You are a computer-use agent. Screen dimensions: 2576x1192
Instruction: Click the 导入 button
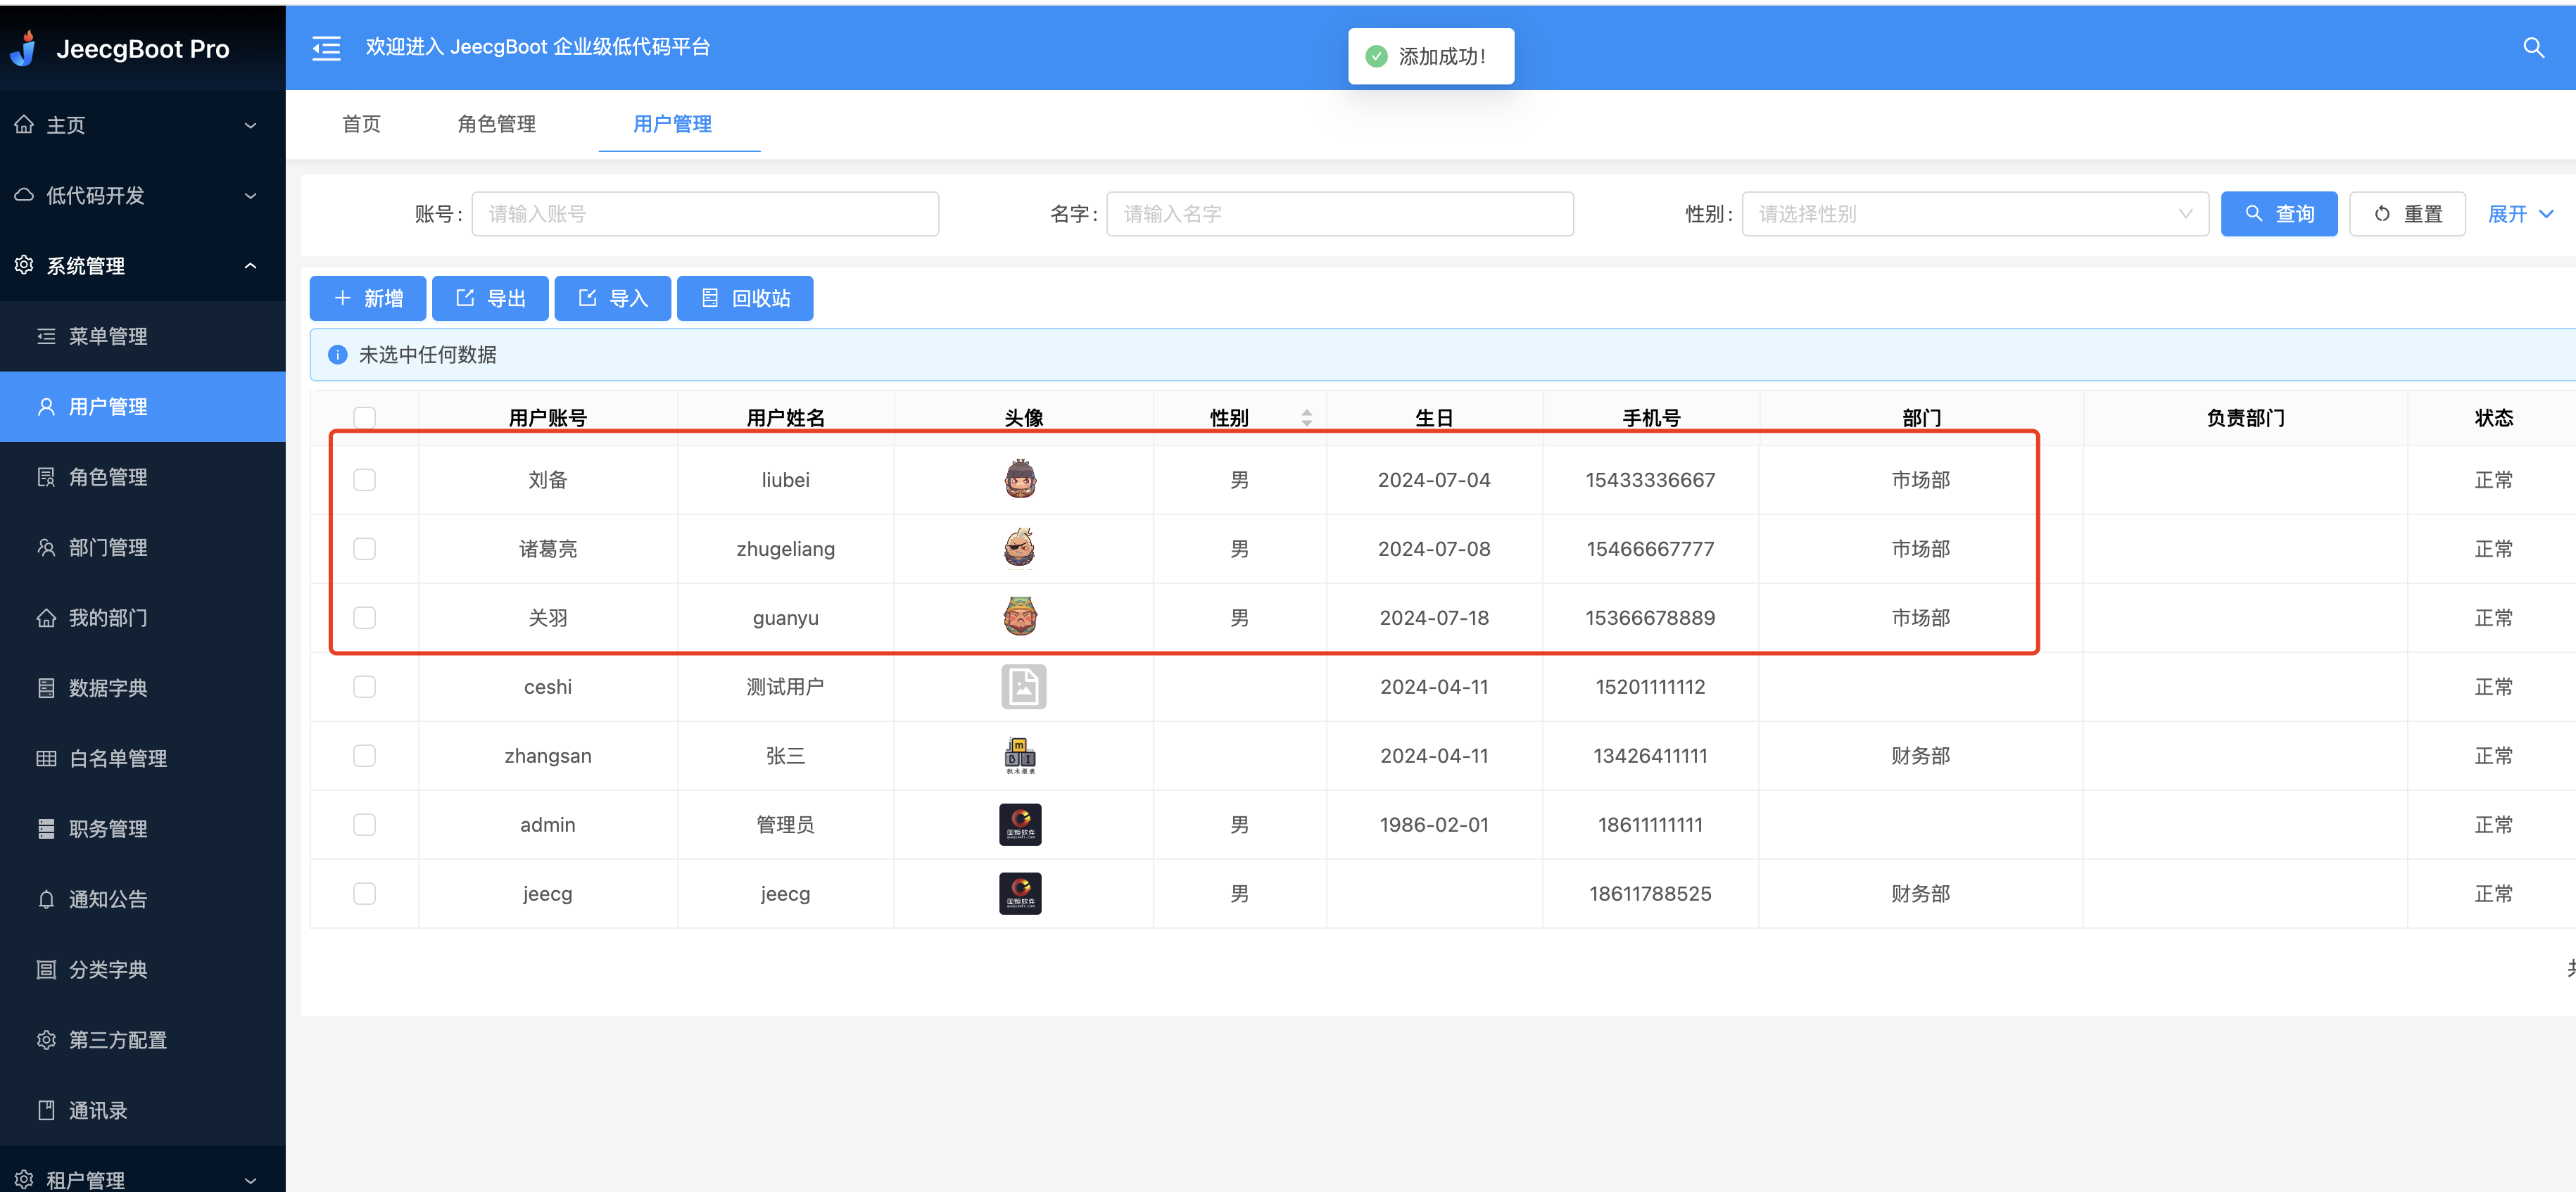pyautogui.click(x=613, y=298)
